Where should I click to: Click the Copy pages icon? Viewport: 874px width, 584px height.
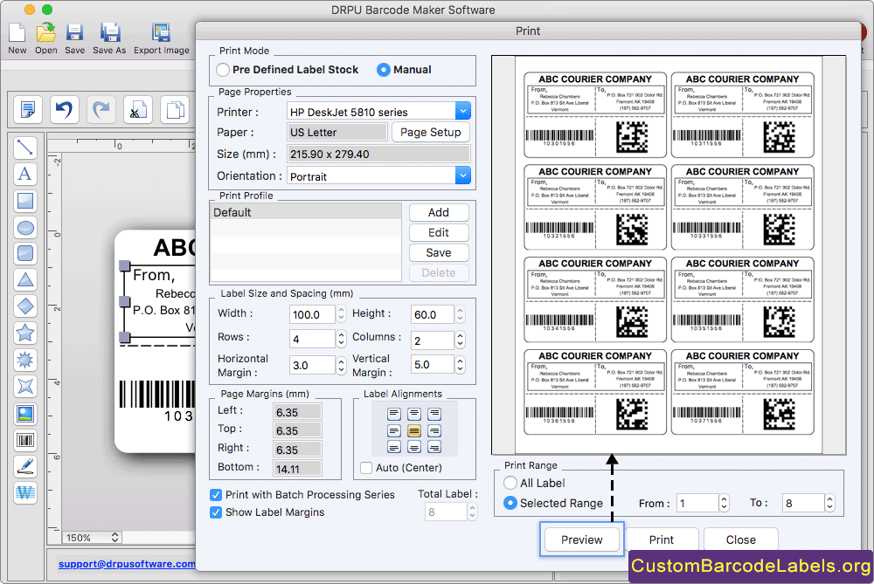(x=175, y=109)
